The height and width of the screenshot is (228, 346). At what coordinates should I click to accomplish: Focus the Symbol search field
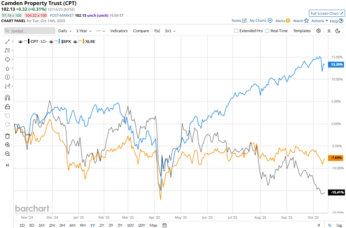pos(30,31)
